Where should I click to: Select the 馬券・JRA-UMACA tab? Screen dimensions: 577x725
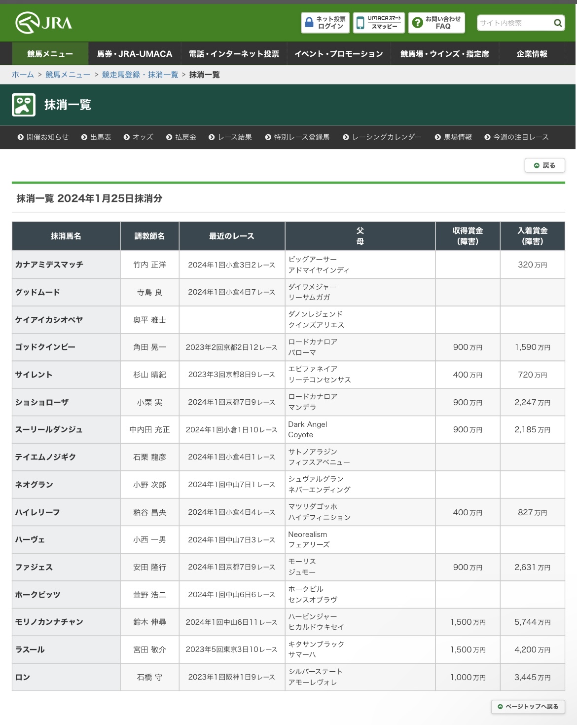coord(135,54)
